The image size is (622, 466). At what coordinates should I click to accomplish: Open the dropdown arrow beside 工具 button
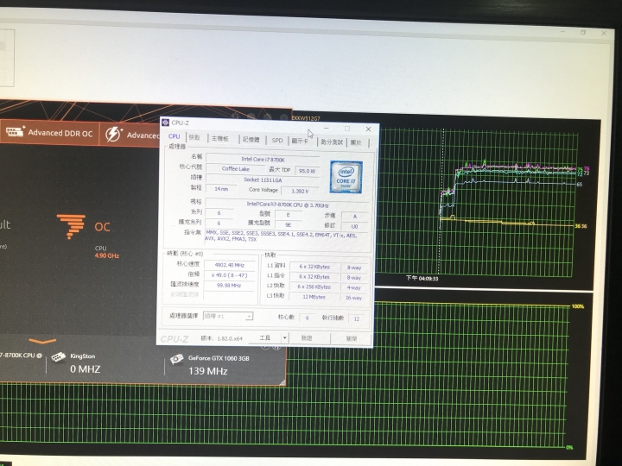click(x=284, y=337)
